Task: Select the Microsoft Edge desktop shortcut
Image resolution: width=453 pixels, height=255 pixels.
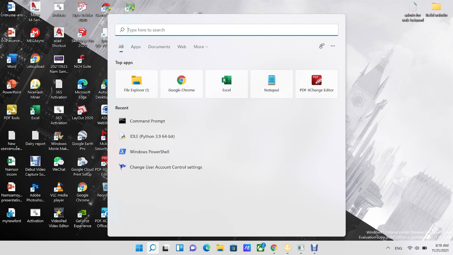Action: click(x=82, y=89)
